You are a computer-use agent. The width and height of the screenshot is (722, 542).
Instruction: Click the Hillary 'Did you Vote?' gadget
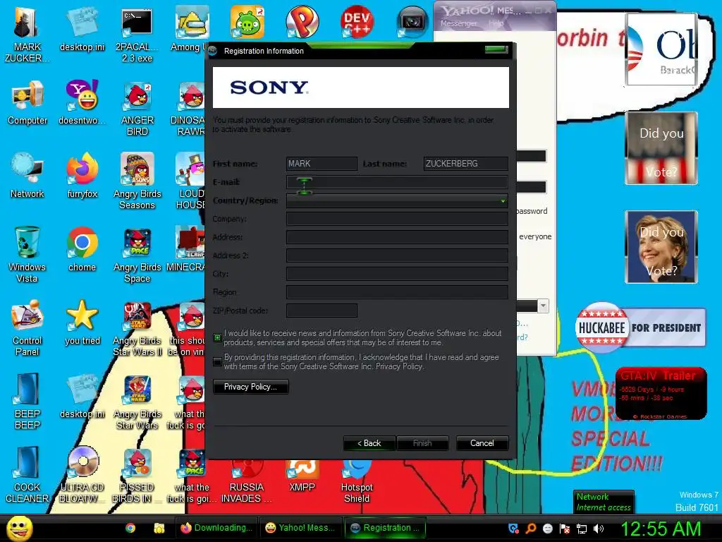pos(661,247)
